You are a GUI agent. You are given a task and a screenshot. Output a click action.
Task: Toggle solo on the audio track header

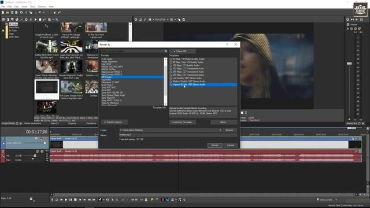(42, 151)
